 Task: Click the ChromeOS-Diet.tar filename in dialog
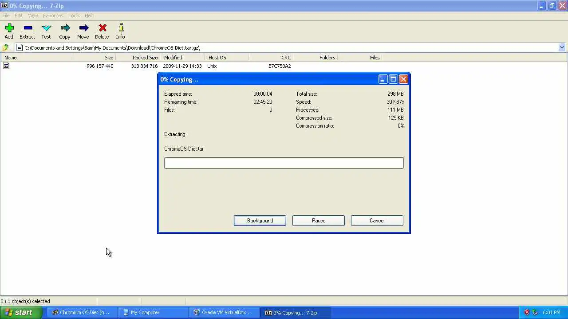coord(184,149)
